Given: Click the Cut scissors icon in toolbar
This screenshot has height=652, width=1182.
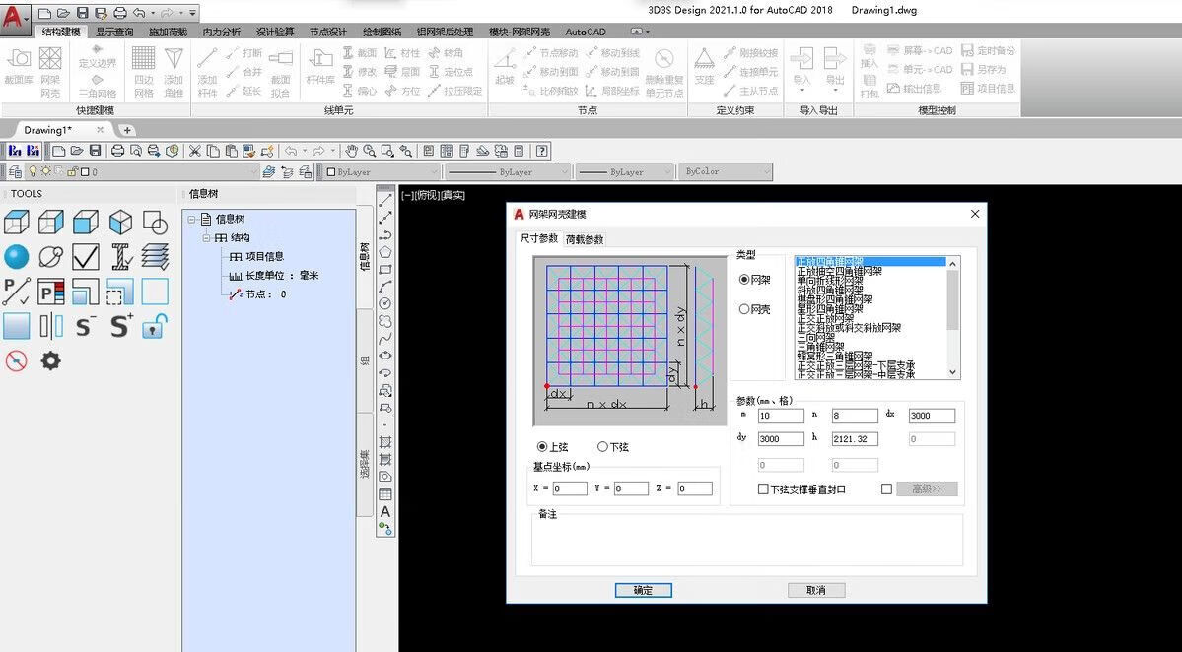Looking at the screenshot, I should pos(194,151).
